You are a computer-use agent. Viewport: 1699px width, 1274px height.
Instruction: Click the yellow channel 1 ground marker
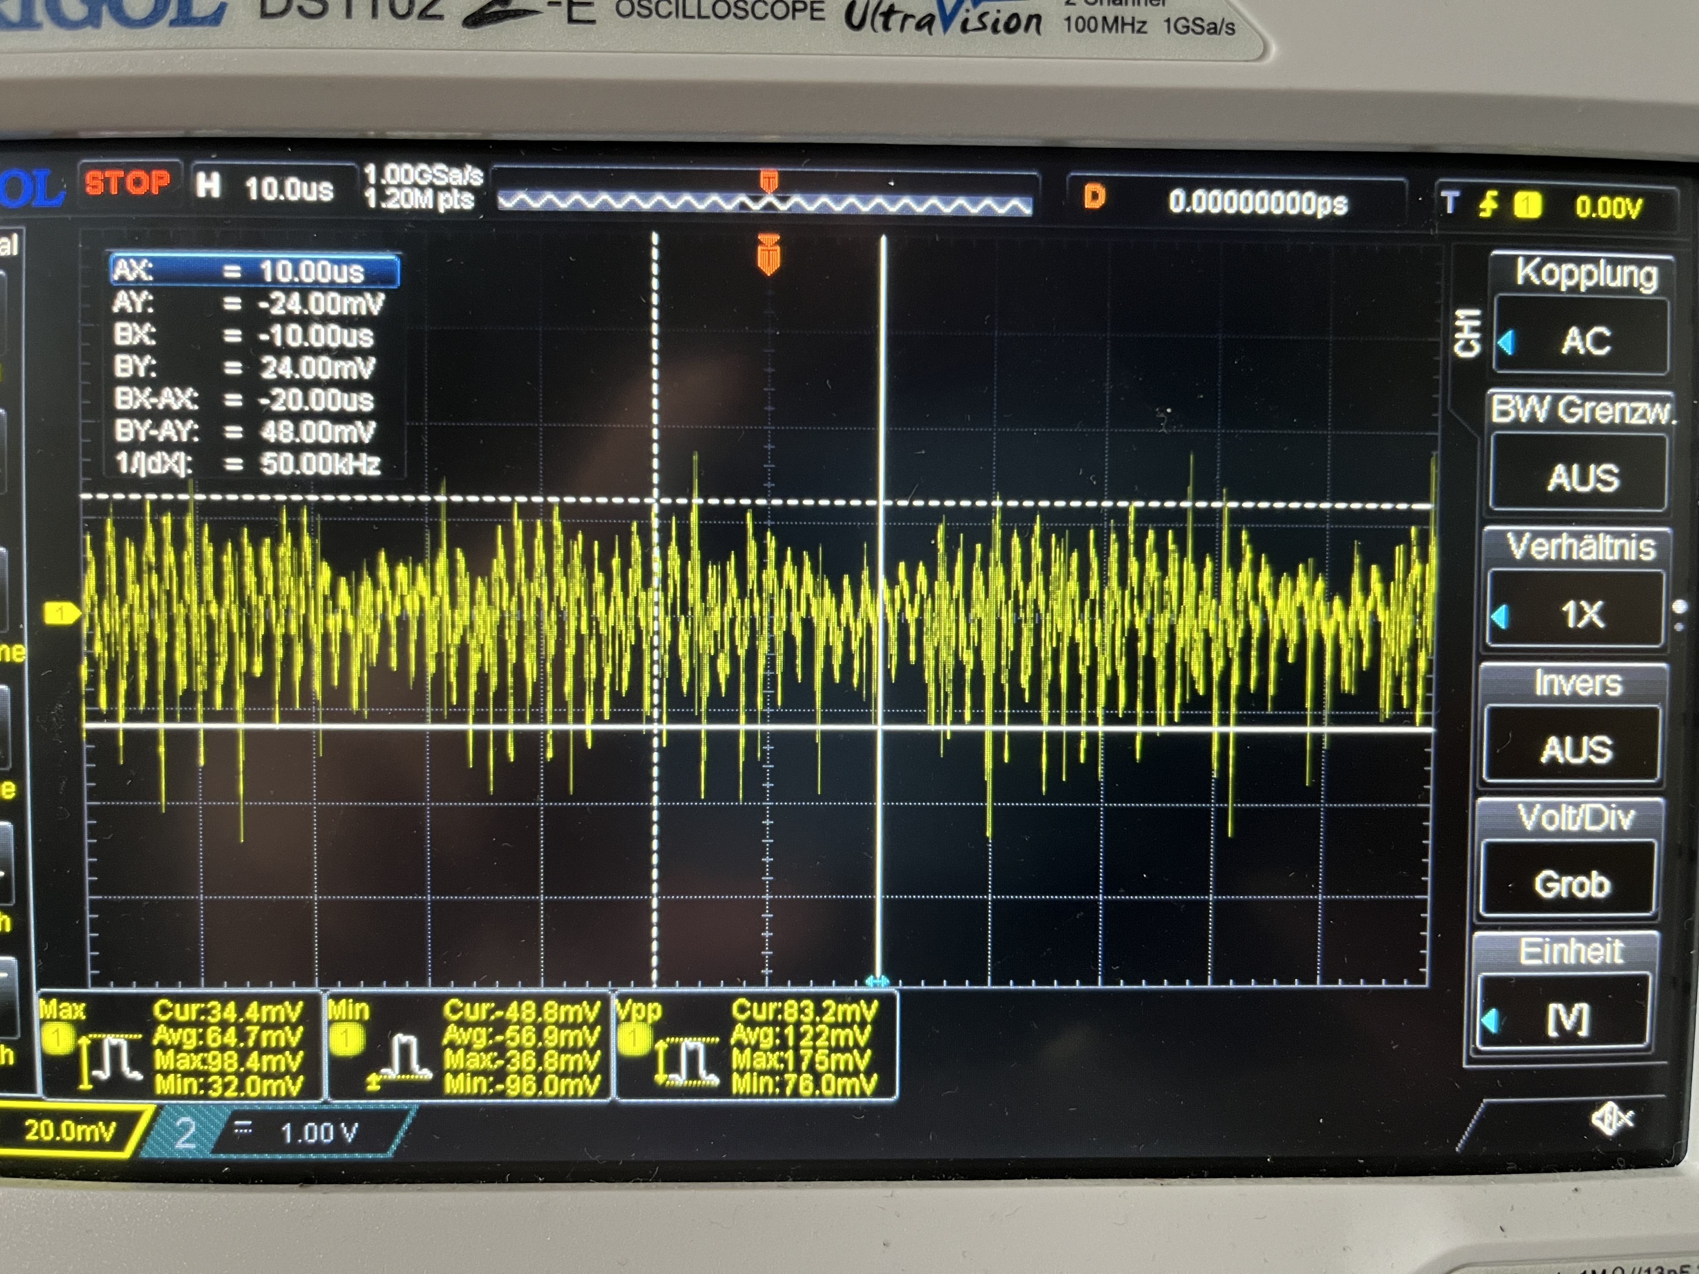pos(62,613)
